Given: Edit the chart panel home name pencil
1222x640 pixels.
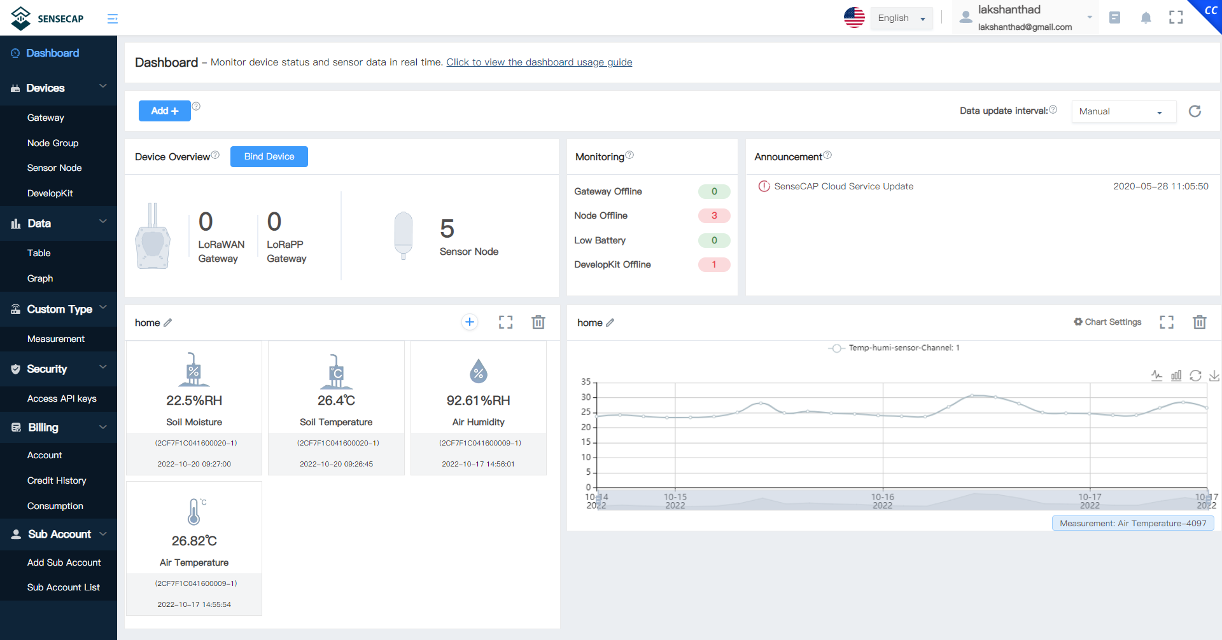Looking at the screenshot, I should 610,323.
